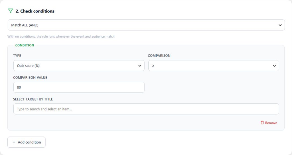Click the COMPARISON field label
The width and height of the screenshot is (292, 155).
(x=159, y=56)
